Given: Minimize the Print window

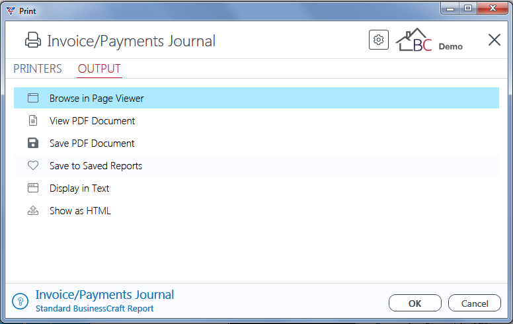Looking at the screenshot, I should (x=450, y=9).
